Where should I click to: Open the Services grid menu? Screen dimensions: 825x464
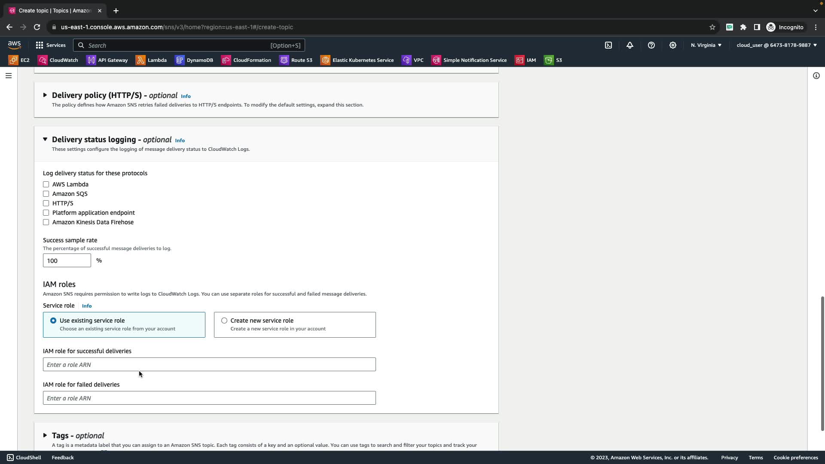click(x=51, y=45)
